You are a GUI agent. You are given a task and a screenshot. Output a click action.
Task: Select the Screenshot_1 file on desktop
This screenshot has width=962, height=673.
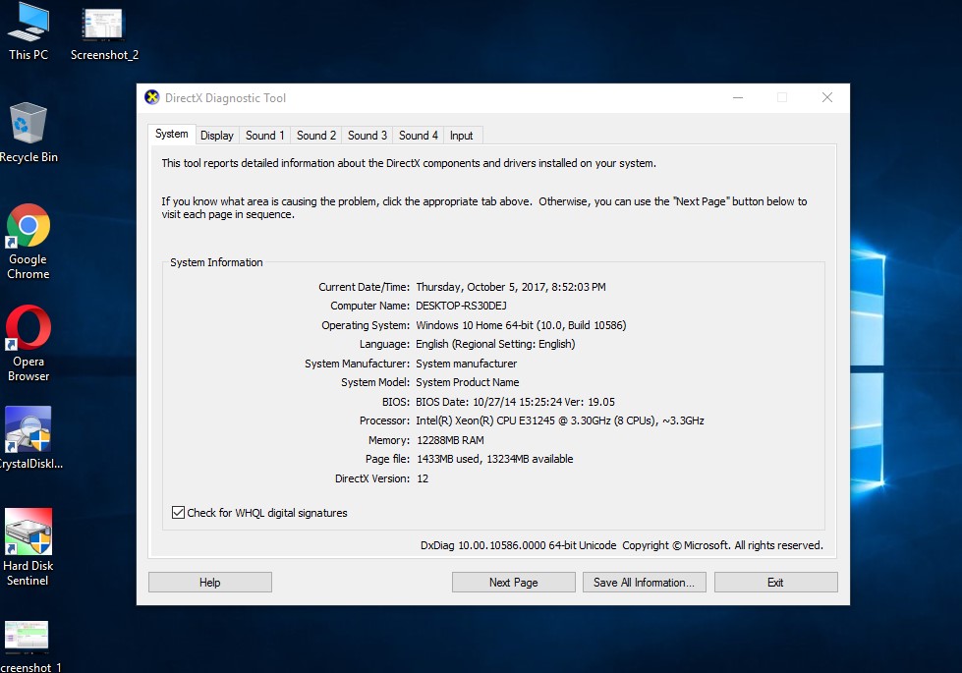(x=28, y=637)
